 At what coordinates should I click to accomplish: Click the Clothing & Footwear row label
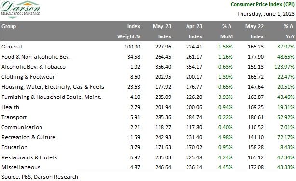tap(28, 77)
